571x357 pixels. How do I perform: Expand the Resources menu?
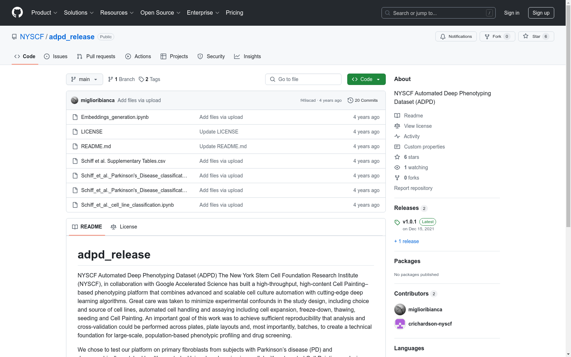[x=117, y=13]
